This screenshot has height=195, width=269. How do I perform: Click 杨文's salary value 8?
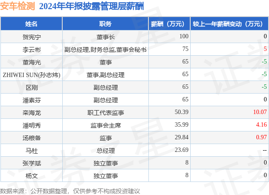(187, 175)
